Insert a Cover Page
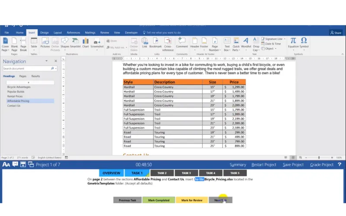 5,44
